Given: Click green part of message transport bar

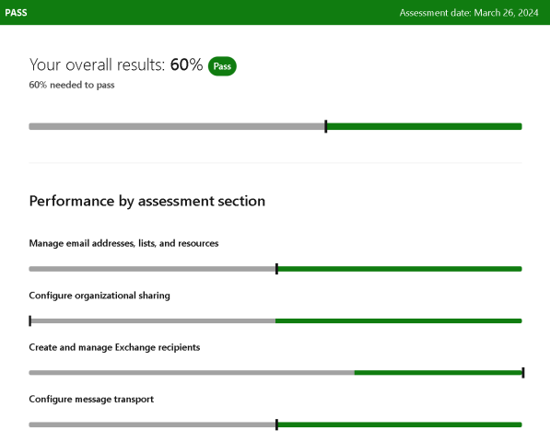Looking at the screenshot, I should [x=400, y=425].
